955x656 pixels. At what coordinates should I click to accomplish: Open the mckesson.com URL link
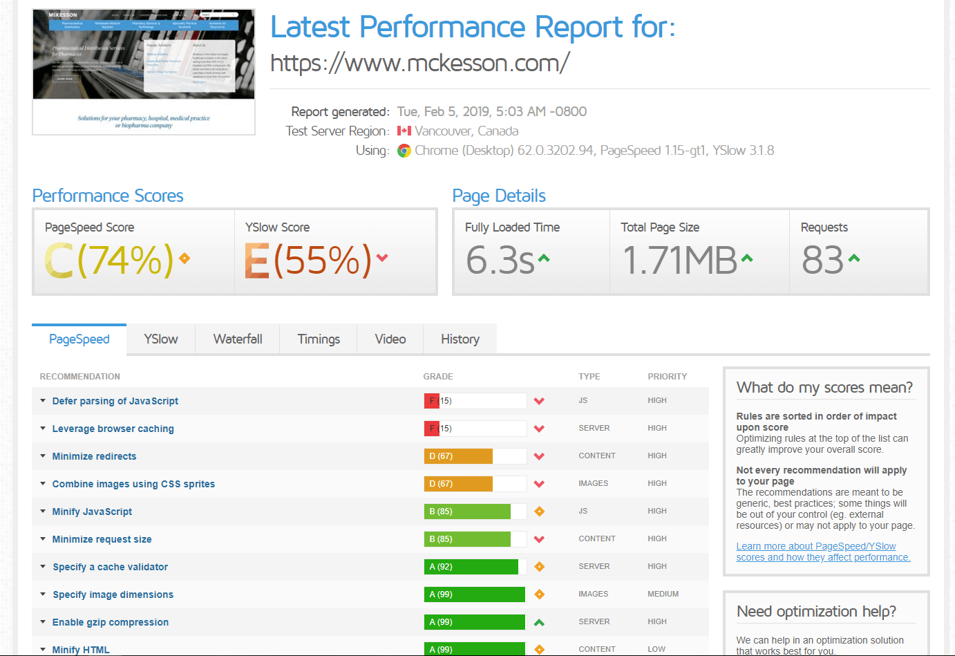pyautogui.click(x=419, y=63)
